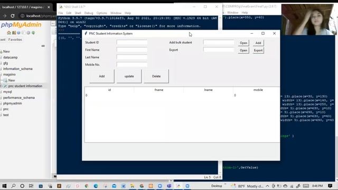The width and height of the screenshot is (338, 190).
Task: Open taskbar search magnifier
Action: (x=13, y=186)
